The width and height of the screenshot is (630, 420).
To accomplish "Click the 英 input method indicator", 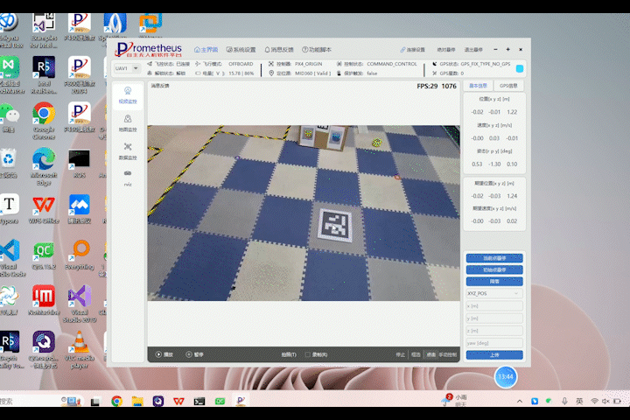I will (579, 401).
